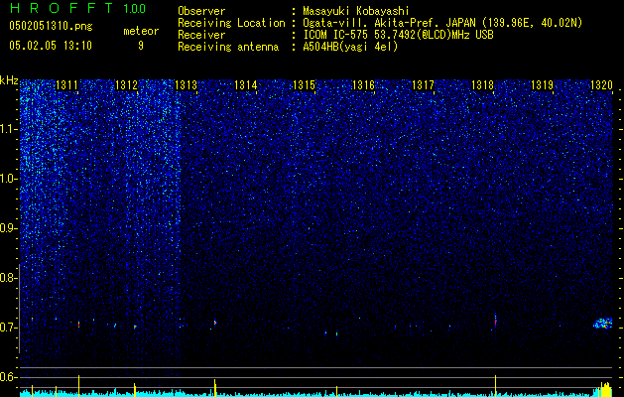Viewport: 624px width, 397px height.
Task: Click the 1314 time marker
Action: click(246, 85)
